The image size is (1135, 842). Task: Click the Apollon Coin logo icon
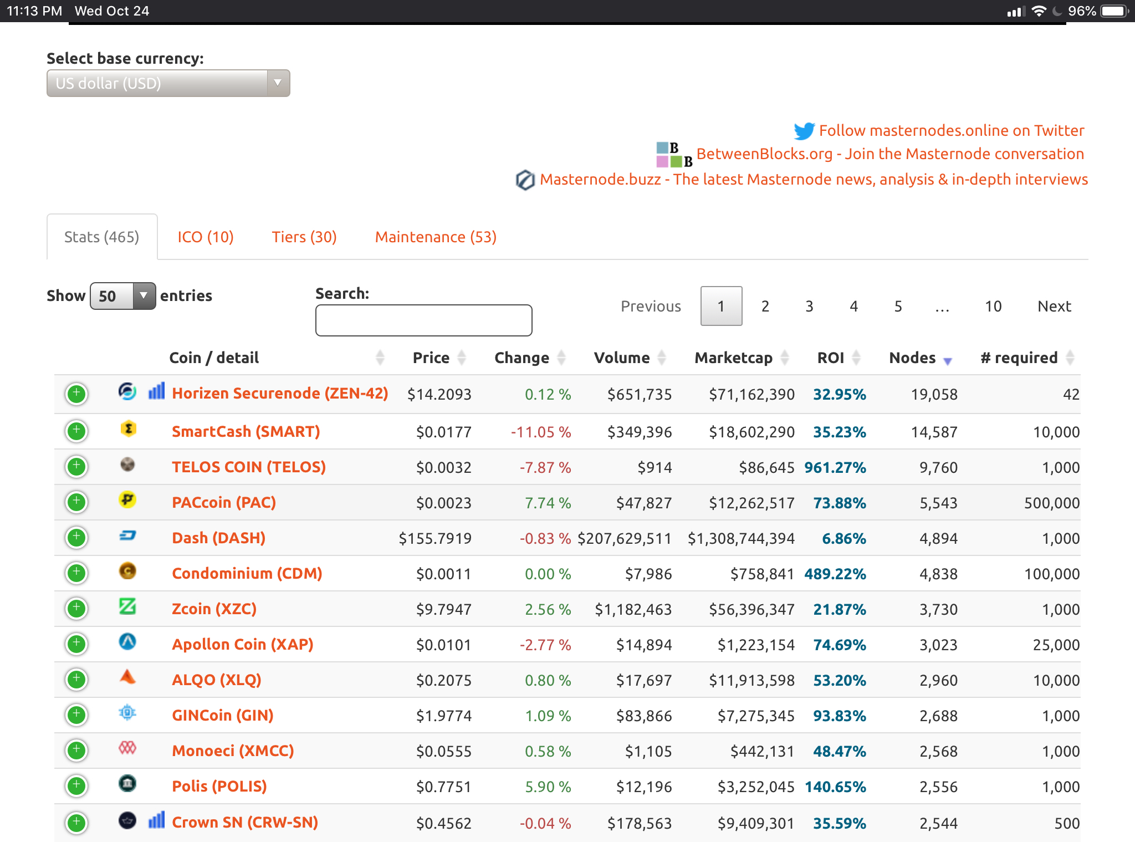127,642
